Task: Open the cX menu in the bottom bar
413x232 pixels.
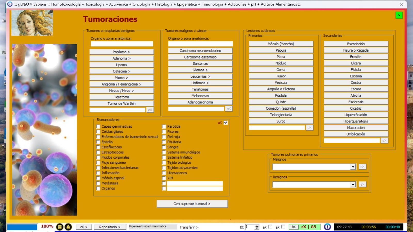Action: coord(84,227)
